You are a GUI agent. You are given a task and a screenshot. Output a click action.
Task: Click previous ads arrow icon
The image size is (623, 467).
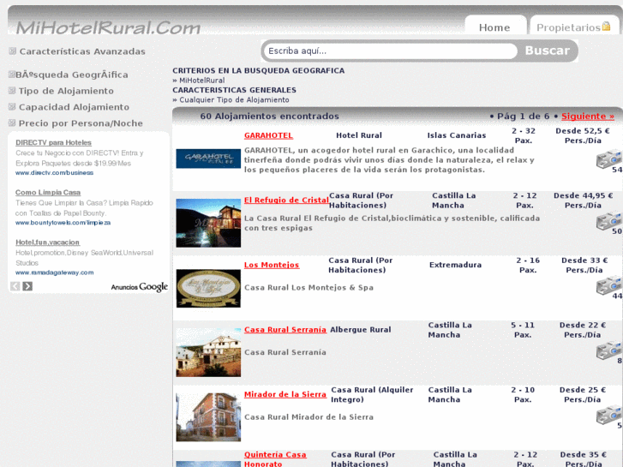[15, 286]
